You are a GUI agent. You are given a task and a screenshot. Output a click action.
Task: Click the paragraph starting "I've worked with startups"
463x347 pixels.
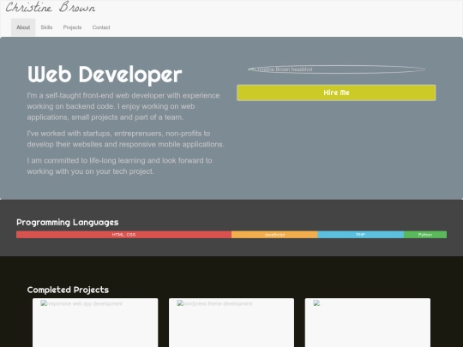click(x=126, y=139)
